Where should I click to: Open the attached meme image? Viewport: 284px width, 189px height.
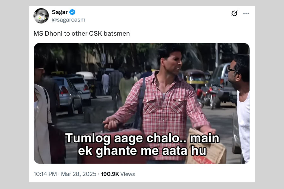142,103
